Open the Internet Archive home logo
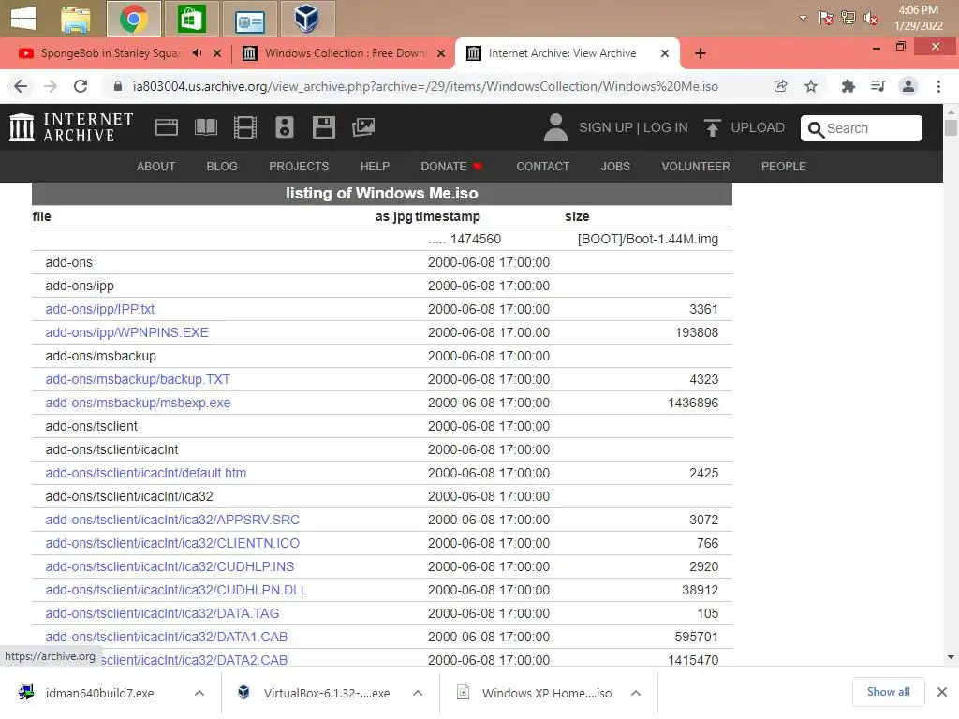This screenshot has width=959, height=719. coord(71,127)
